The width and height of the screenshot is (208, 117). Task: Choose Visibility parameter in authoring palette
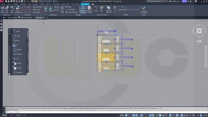(17, 63)
